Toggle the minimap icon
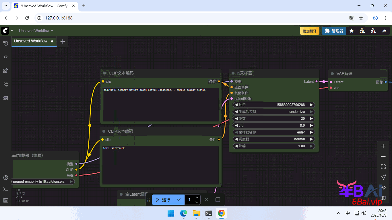Viewport: 392px width, 220px height. [x=383, y=198]
